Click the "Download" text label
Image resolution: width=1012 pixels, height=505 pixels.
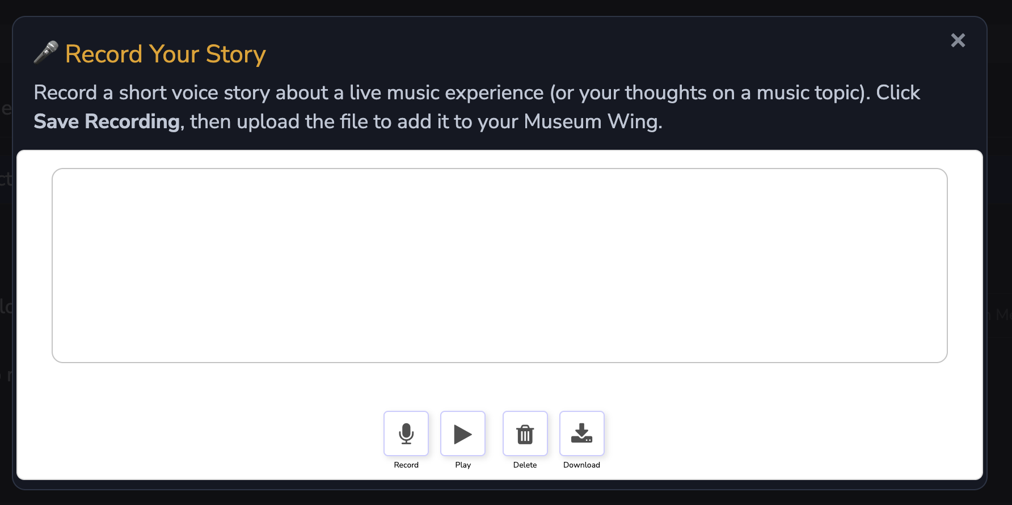581,465
